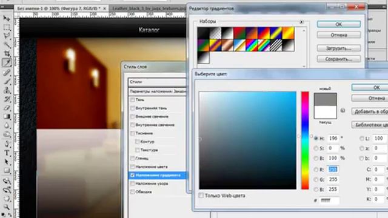
Task: Click the hex color input field
Action: tap(329, 200)
